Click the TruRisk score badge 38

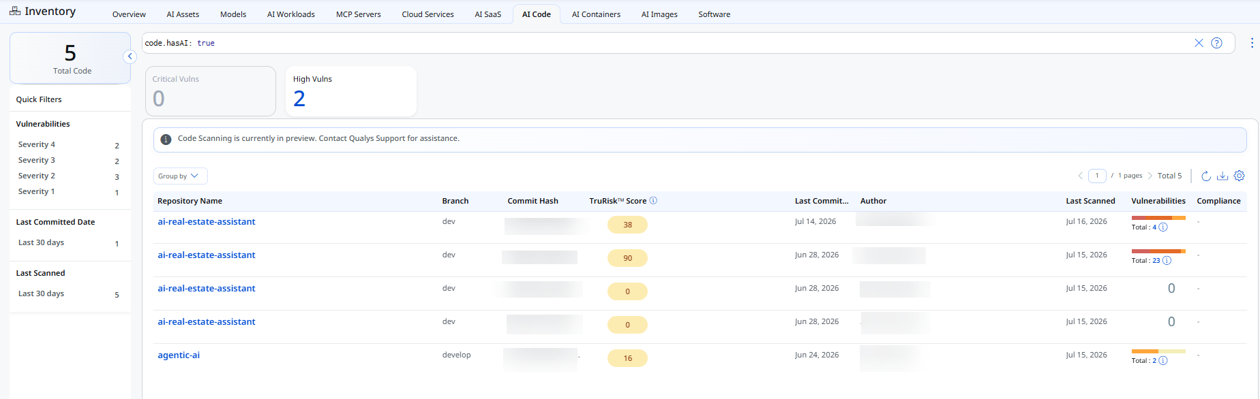627,225
